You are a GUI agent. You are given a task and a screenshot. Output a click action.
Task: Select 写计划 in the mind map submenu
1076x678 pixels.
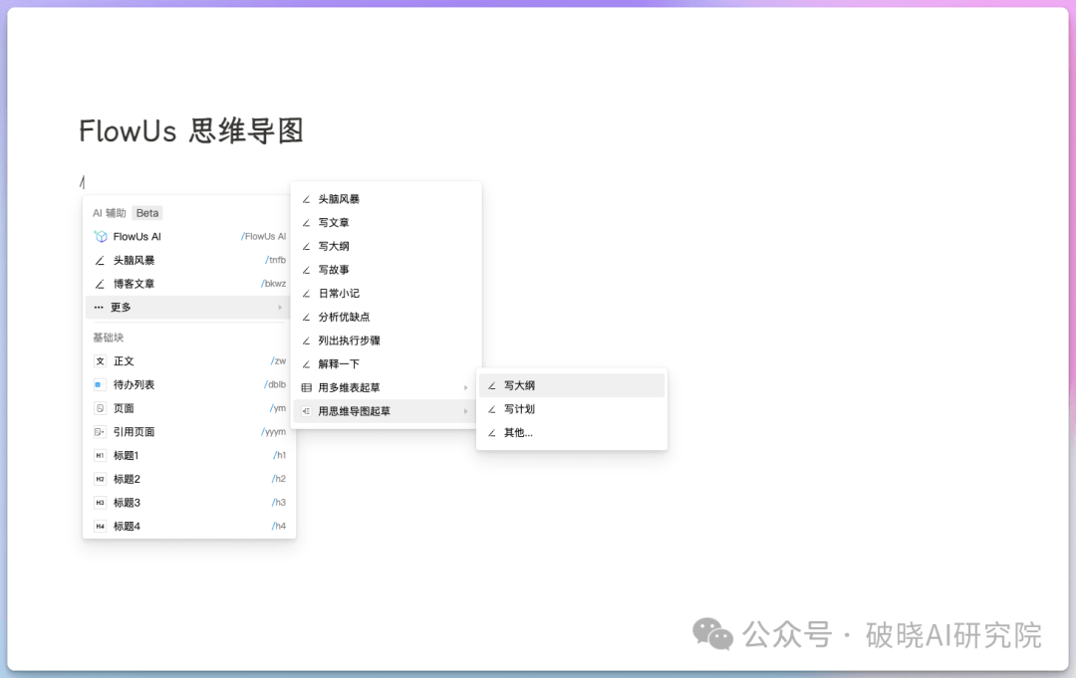pos(572,409)
